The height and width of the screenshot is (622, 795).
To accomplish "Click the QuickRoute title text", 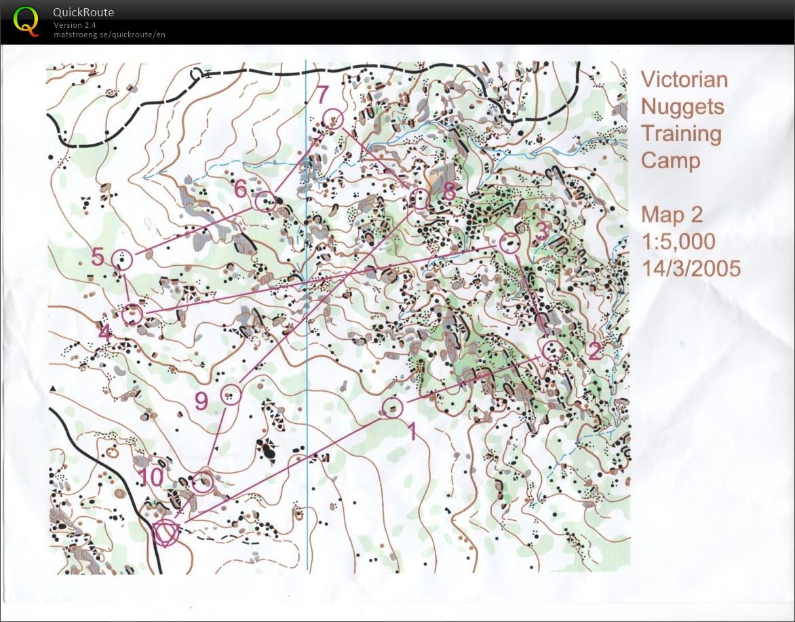I will pyautogui.click(x=83, y=12).
